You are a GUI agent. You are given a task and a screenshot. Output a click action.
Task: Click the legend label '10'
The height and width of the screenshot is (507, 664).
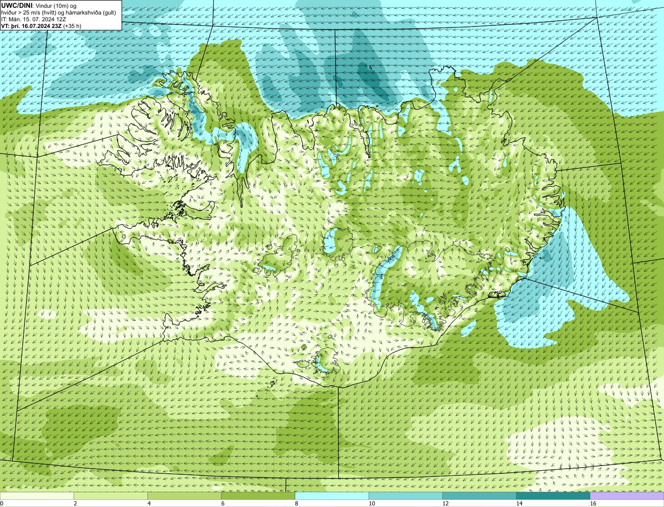coord(372,503)
